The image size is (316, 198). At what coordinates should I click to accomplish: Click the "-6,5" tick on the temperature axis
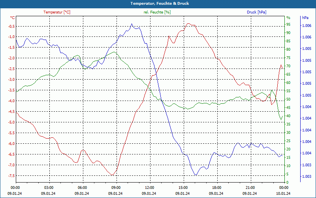(11, 154)
